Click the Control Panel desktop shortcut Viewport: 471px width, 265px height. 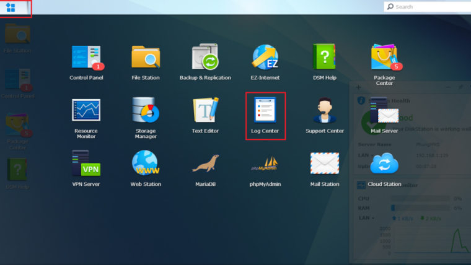click(x=17, y=84)
